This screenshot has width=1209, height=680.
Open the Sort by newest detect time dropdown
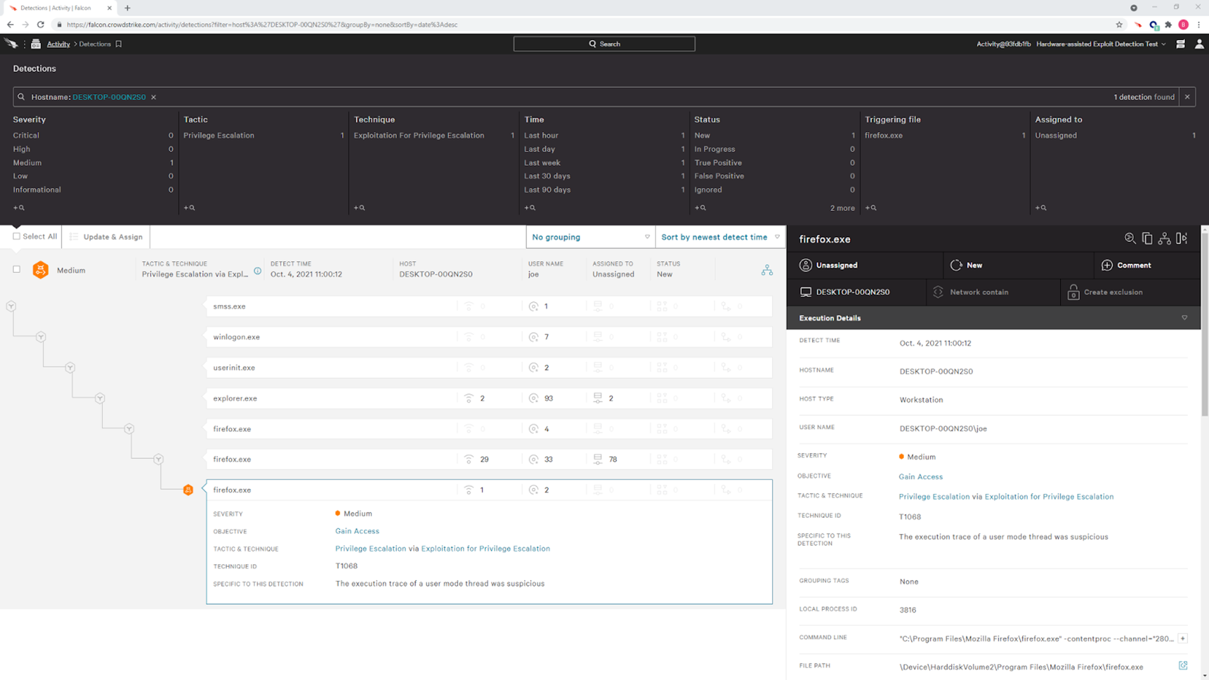coord(720,237)
